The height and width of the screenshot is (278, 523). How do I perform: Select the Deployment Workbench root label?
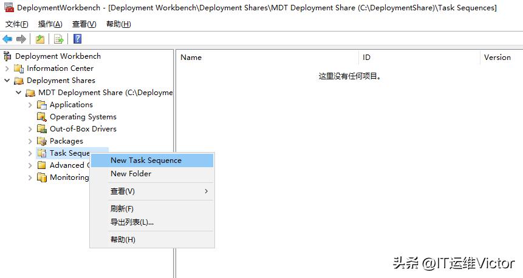pos(58,56)
